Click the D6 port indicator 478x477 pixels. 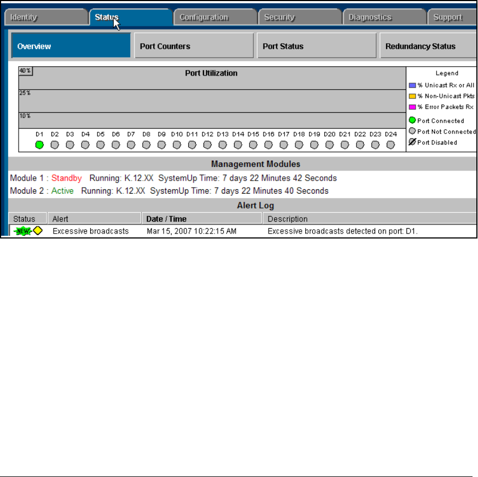click(115, 145)
